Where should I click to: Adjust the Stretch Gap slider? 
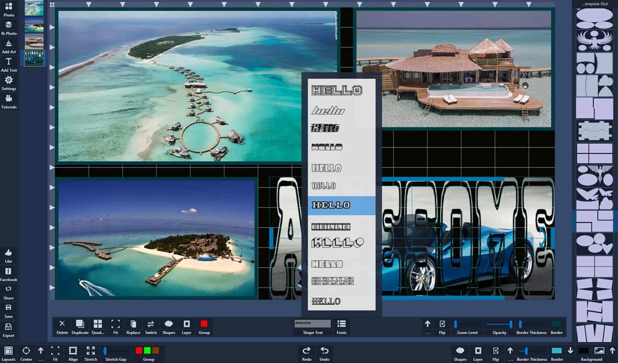coord(115,351)
